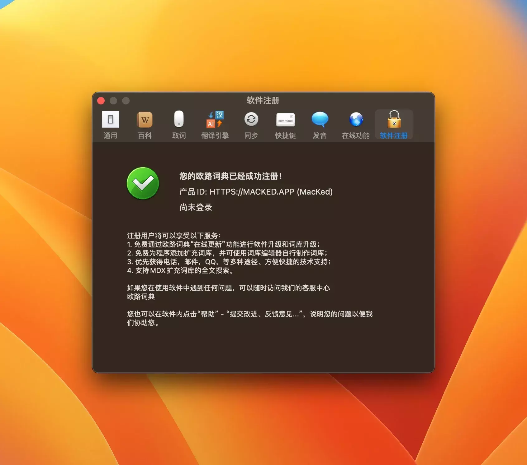Click service item 3 about 技术支持
527x465 pixels.
tap(229, 262)
